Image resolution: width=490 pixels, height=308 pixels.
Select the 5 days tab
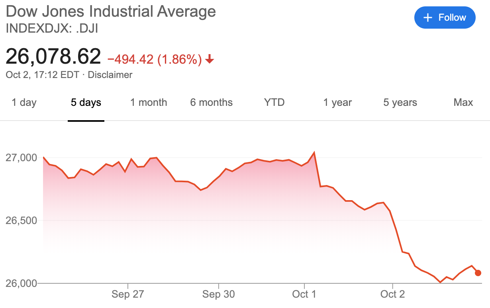pyautogui.click(x=86, y=102)
